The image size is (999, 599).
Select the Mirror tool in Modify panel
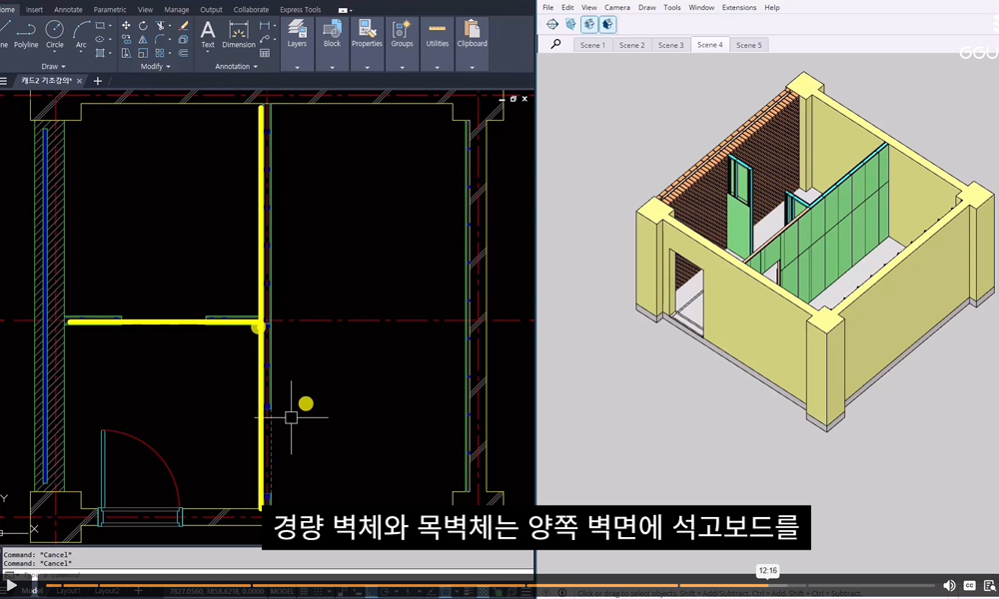coord(143,40)
